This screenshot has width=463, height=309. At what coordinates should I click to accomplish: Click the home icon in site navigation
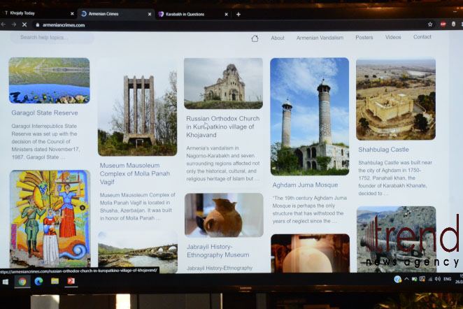click(x=255, y=38)
